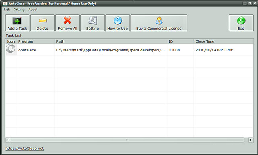The width and height of the screenshot is (258, 155).
Task: Click the red X Remove All icon
Action: click(x=67, y=20)
